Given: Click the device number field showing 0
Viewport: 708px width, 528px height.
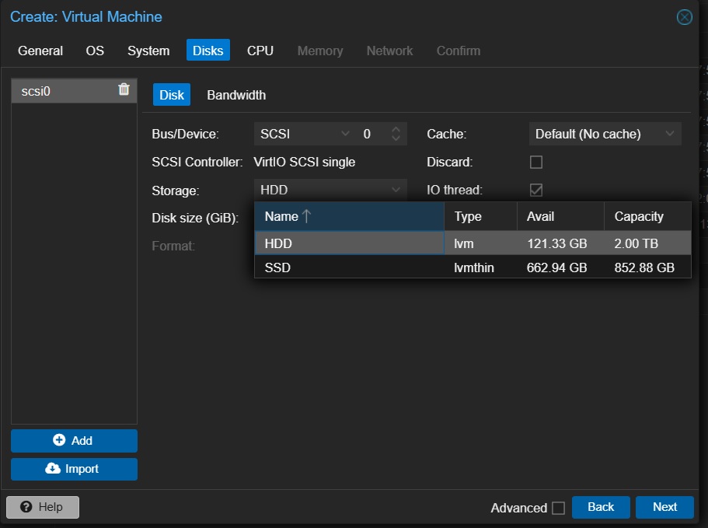Looking at the screenshot, I should 373,134.
